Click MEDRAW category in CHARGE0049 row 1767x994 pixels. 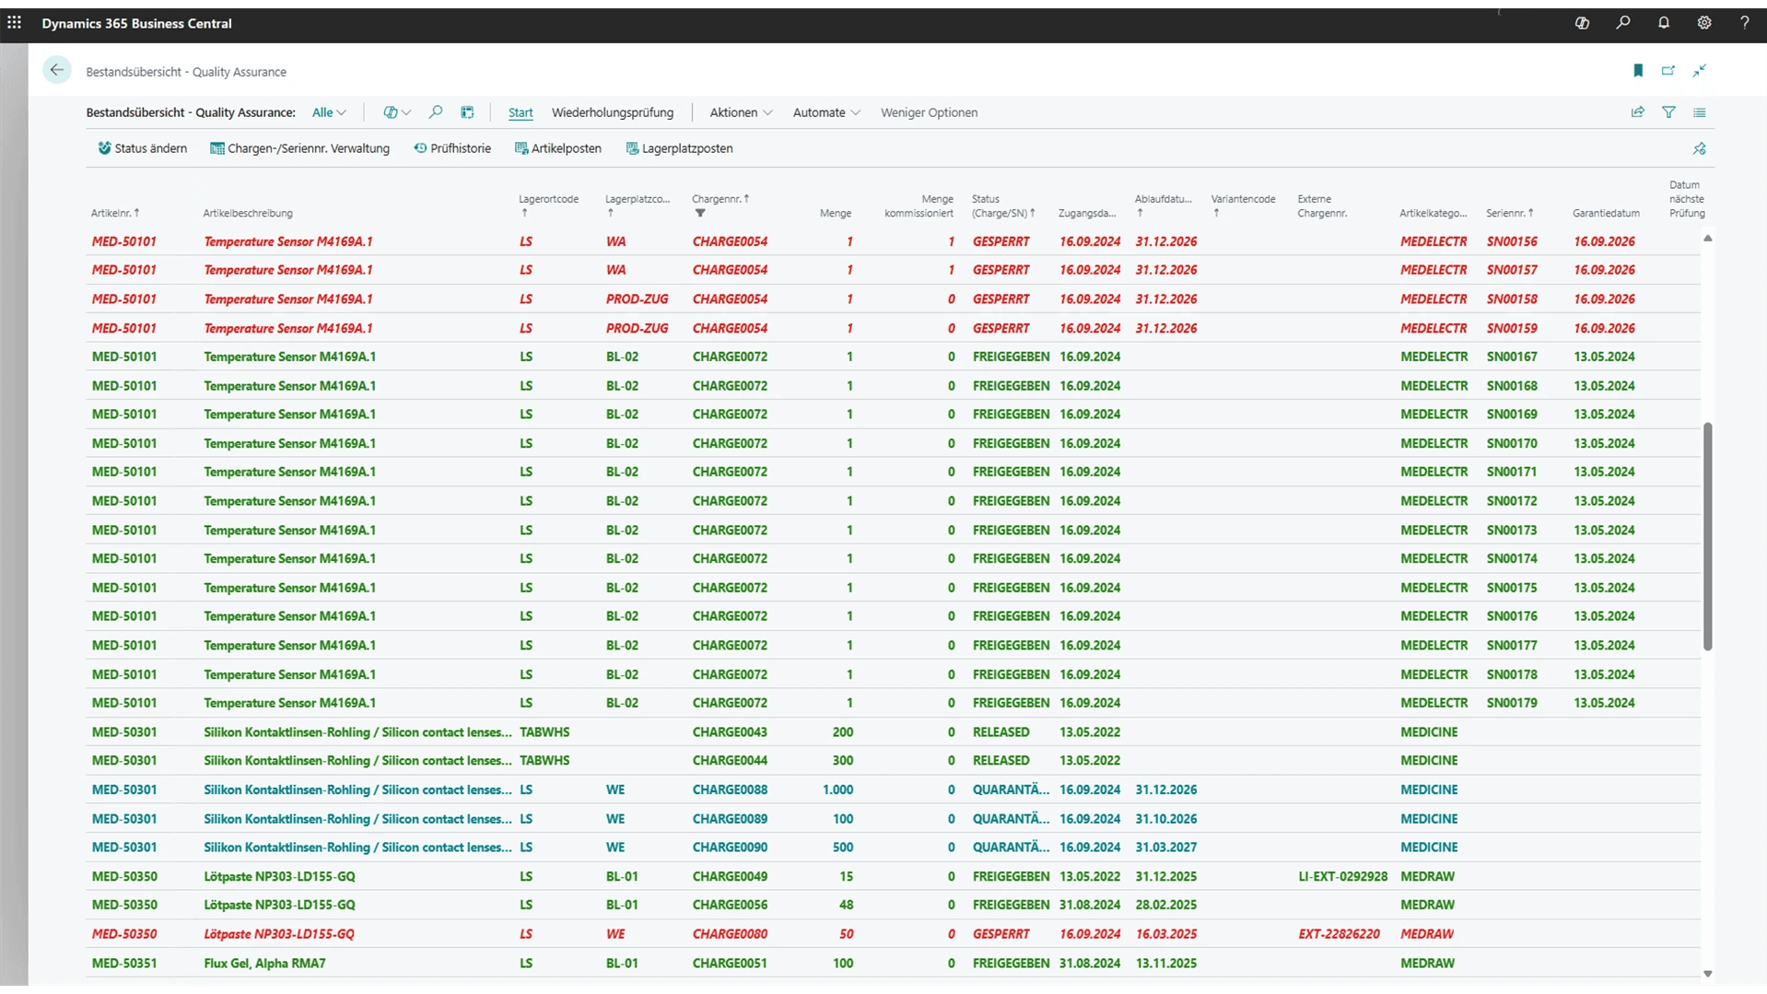pyautogui.click(x=1427, y=877)
